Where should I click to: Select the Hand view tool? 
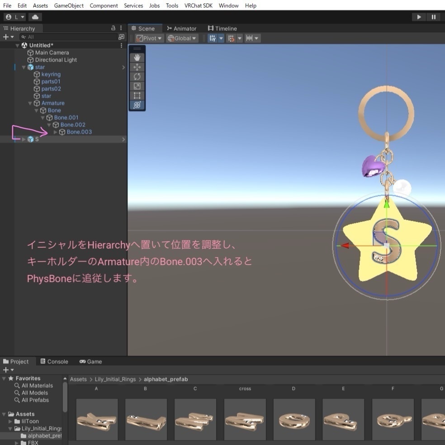tap(137, 57)
